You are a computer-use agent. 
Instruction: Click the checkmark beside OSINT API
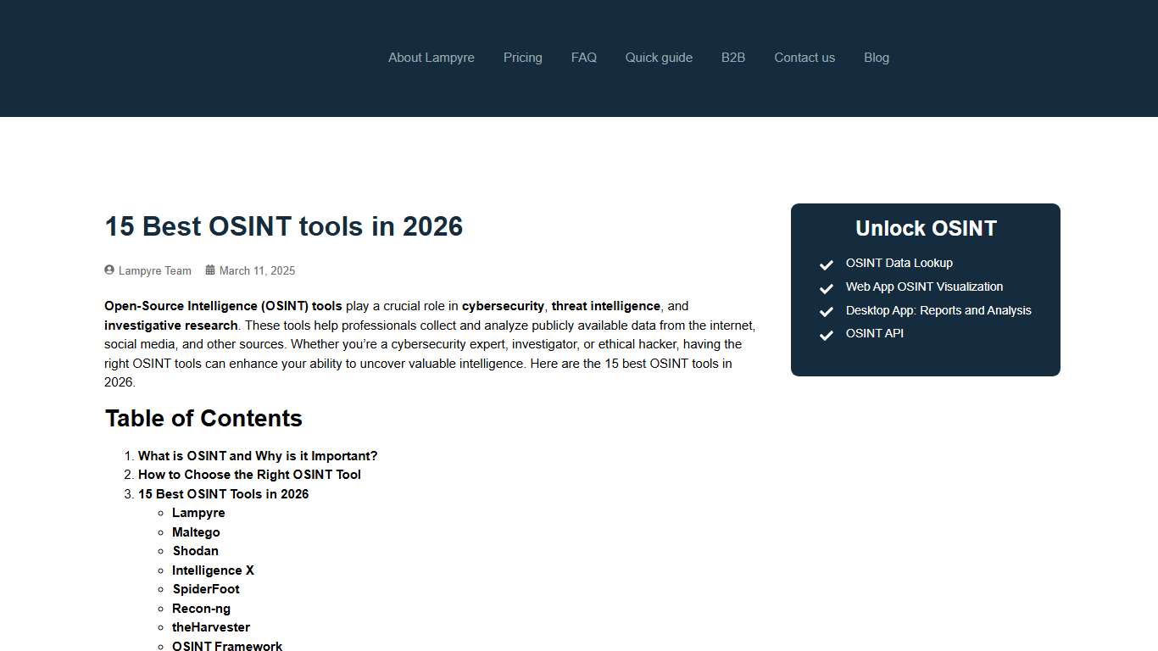(x=826, y=335)
